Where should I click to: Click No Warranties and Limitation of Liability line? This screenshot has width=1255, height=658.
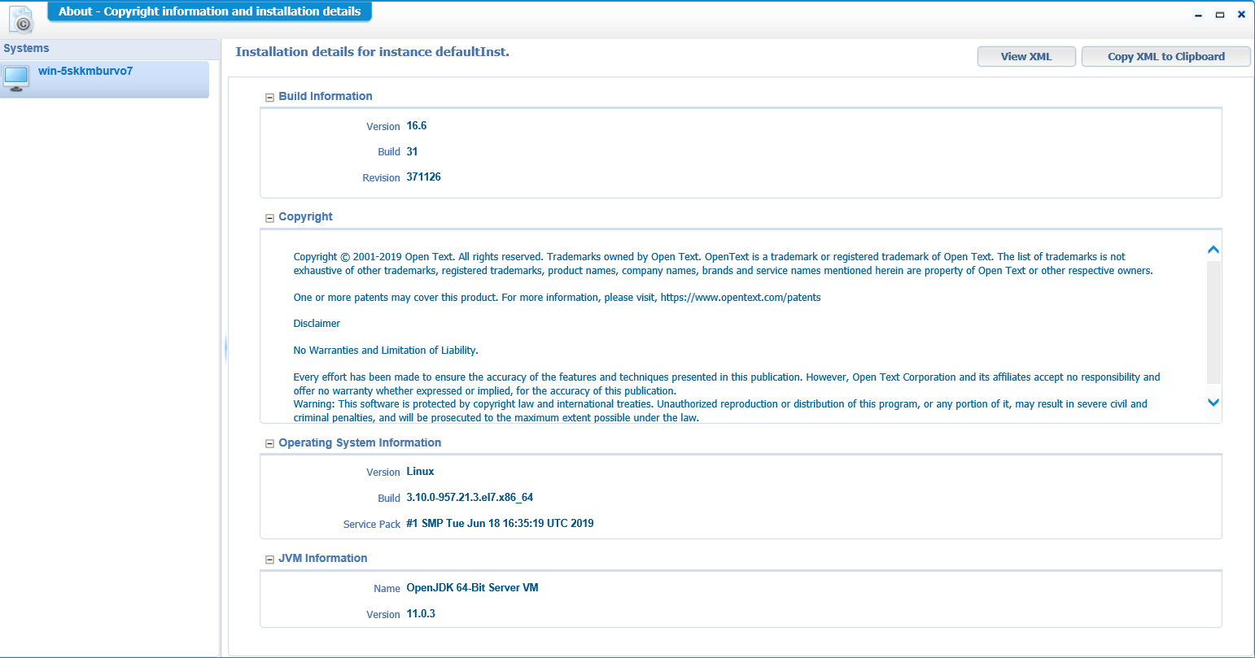click(x=386, y=351)
